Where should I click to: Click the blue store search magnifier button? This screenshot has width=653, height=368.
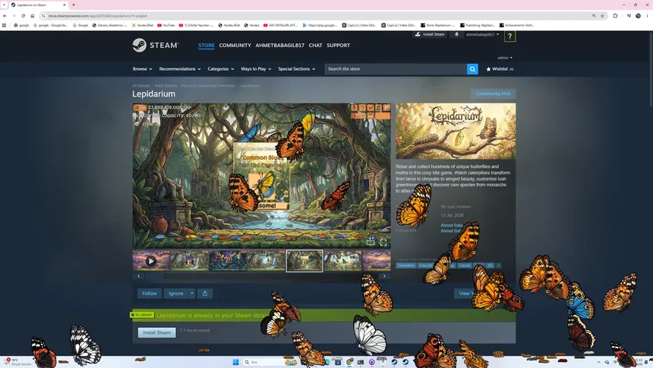tap(472, 69)
